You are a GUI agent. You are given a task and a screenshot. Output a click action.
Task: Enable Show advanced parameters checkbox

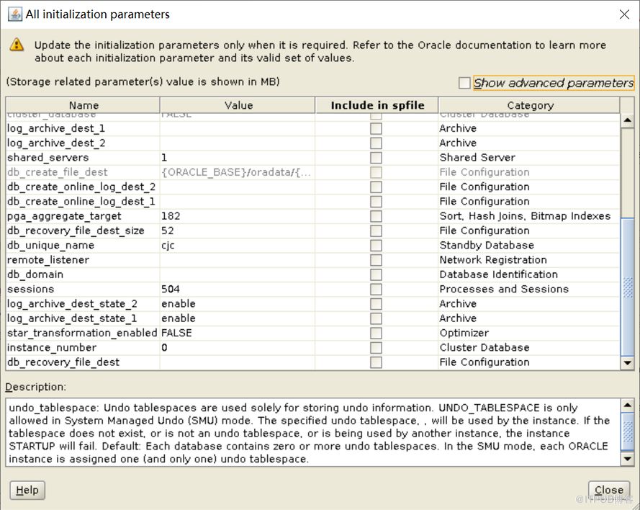[x=464, y=83]
